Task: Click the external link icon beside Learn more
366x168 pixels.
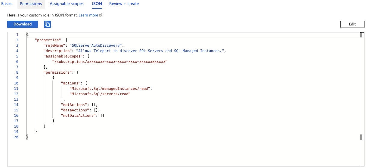Action: coord(101,15)
